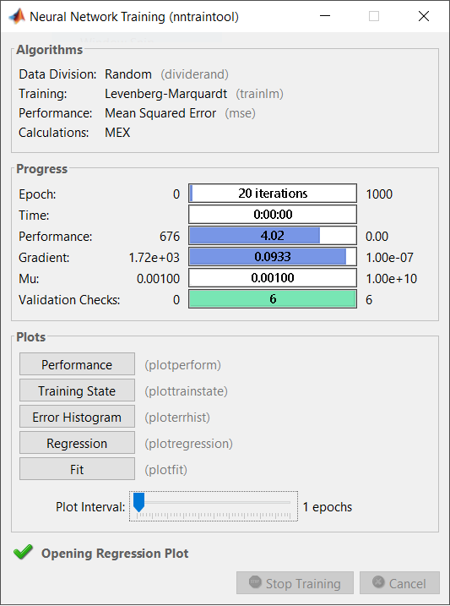Click the '(plotregression)' label

click(x=188, y=444)
